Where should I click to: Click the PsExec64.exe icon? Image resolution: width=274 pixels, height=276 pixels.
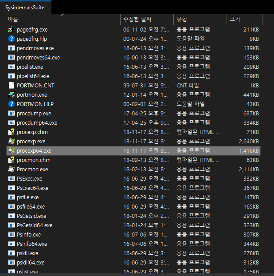(12, 188)
